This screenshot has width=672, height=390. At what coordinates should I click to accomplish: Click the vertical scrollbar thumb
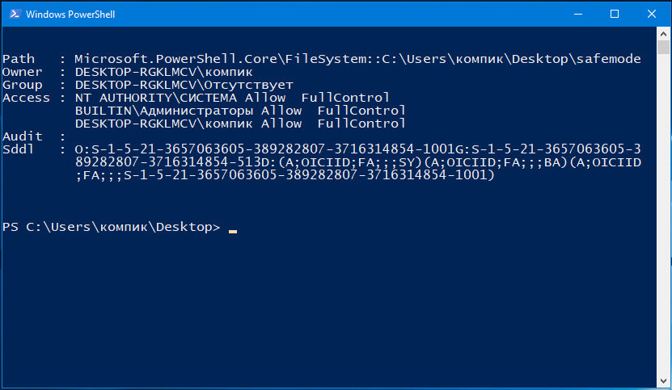click(x=663, y=47)
